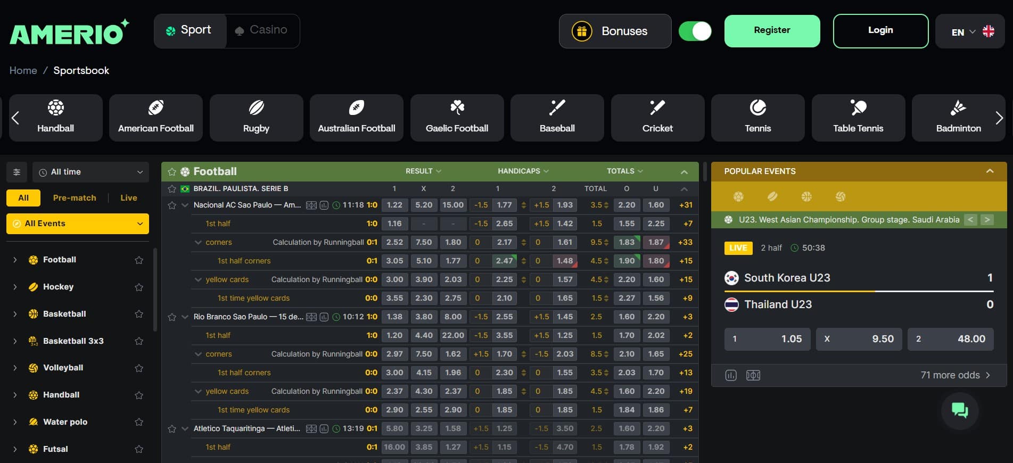Open statistics icon for Nacional AC Sao Paulo match
The image size is (1013, 463).
pyautogui.click(x=324, y=205)
